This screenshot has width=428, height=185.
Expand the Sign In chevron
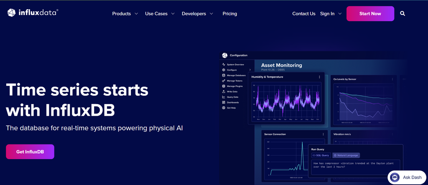[x=339, y=14]
